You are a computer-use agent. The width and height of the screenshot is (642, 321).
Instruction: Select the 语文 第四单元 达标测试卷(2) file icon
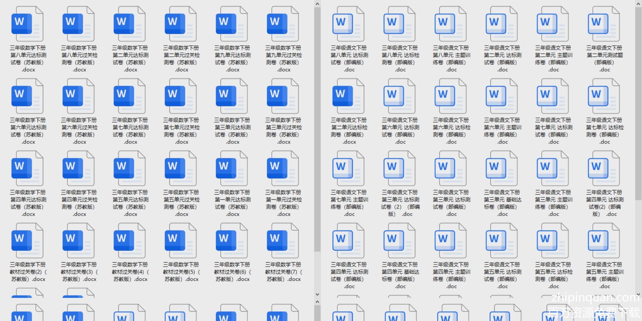(x=603, y=168)
